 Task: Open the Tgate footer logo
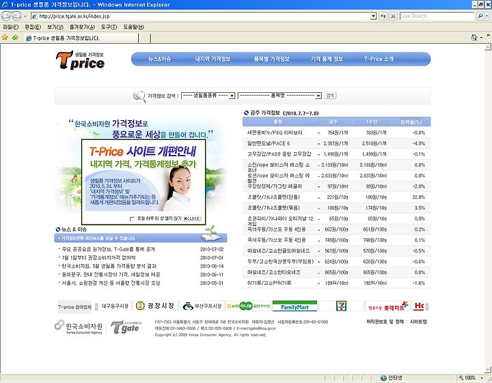tap(126, 327)
